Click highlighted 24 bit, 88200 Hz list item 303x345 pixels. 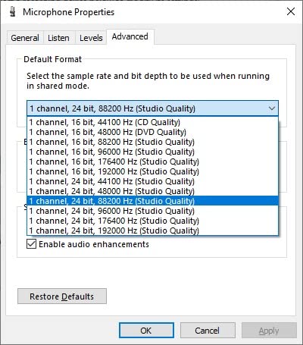[152, 201]
